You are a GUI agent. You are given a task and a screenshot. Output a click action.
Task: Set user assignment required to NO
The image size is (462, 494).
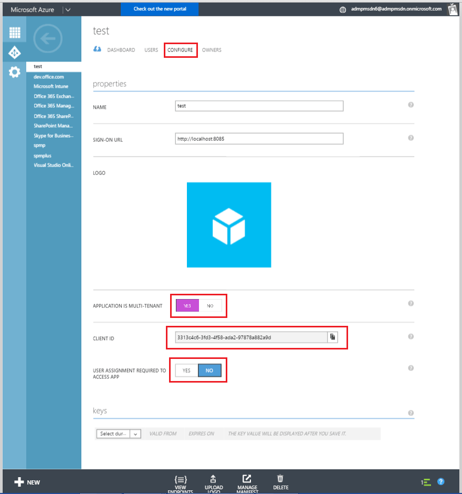(209, 370)
